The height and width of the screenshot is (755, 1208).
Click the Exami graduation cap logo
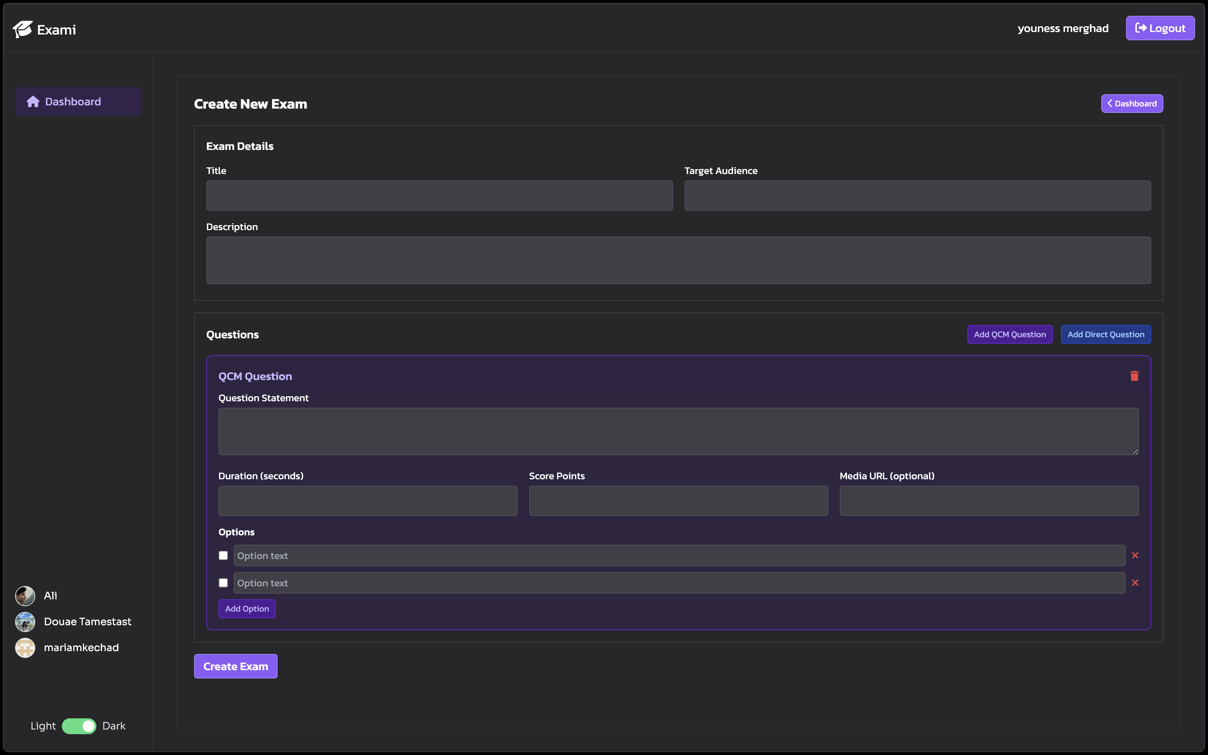22,29
